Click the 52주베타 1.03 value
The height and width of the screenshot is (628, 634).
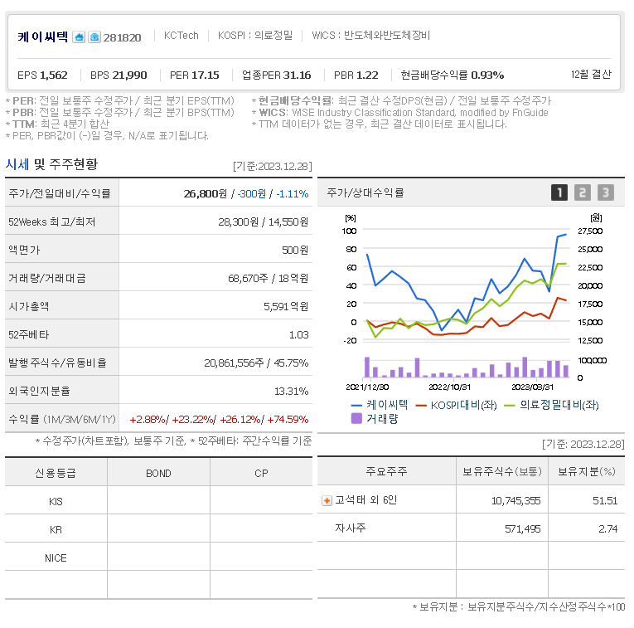(x=299, y=335)
